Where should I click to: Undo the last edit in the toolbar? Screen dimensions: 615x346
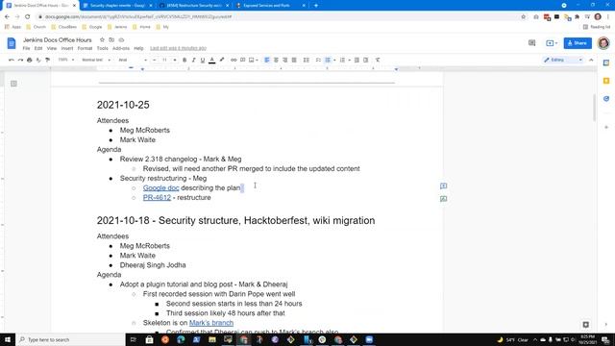click(x=12, y=60)
